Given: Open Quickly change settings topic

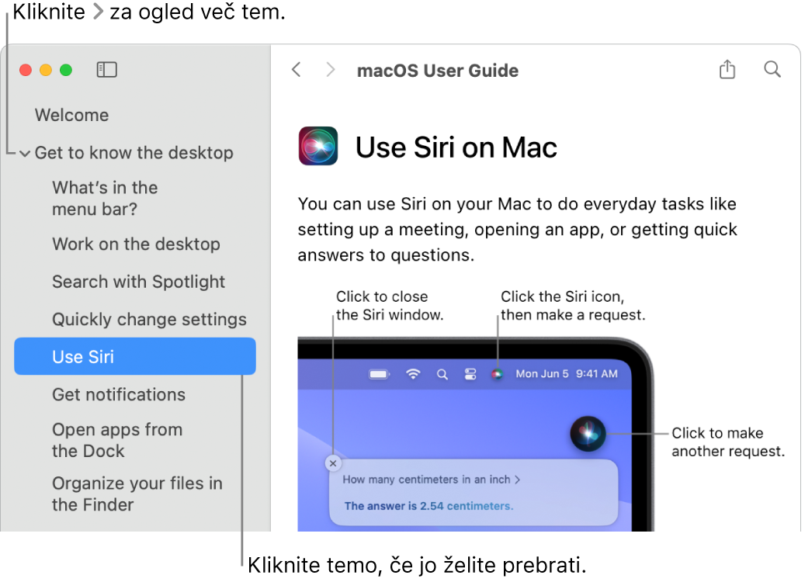Looking at the screenshot, I should [149, 319].
